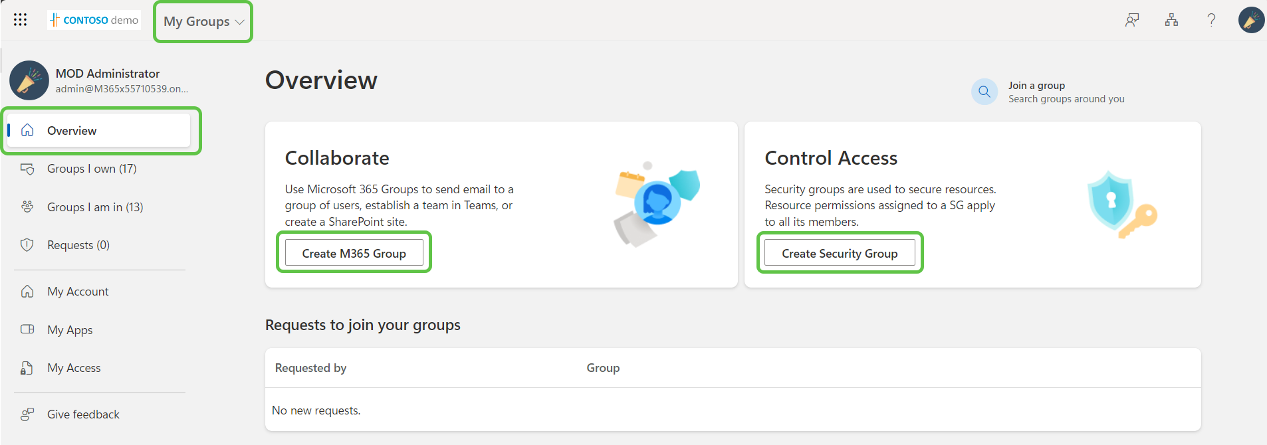Open Requests (0) page
Screen dimensions: 1267x445
pos(78,245)
